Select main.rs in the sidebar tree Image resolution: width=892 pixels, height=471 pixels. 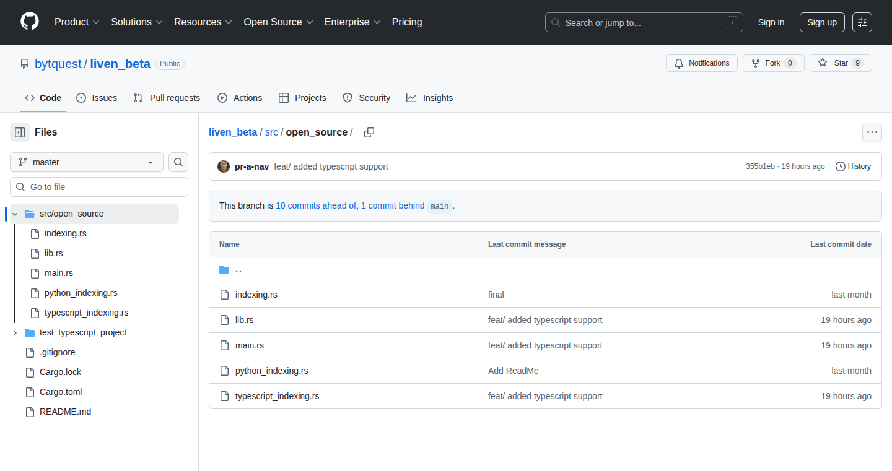pyautogui.click(x=59, y=273)
